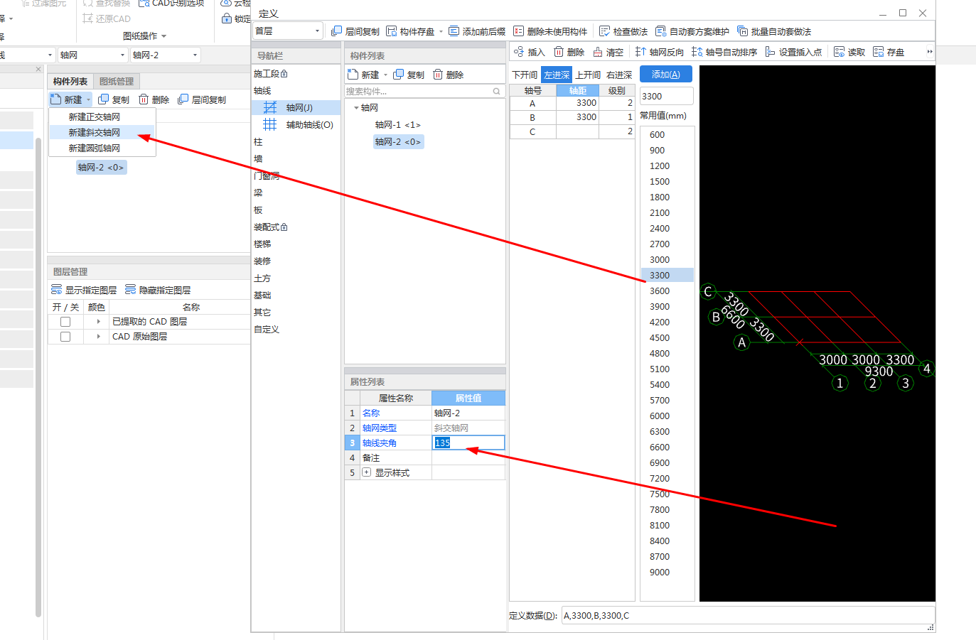Select 楼梯 category in navigation bar
Screen dimensions: 976x640
click(262, 244)
